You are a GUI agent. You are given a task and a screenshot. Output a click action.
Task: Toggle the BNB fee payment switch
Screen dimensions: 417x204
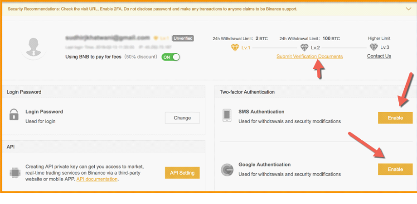point(171,57)
